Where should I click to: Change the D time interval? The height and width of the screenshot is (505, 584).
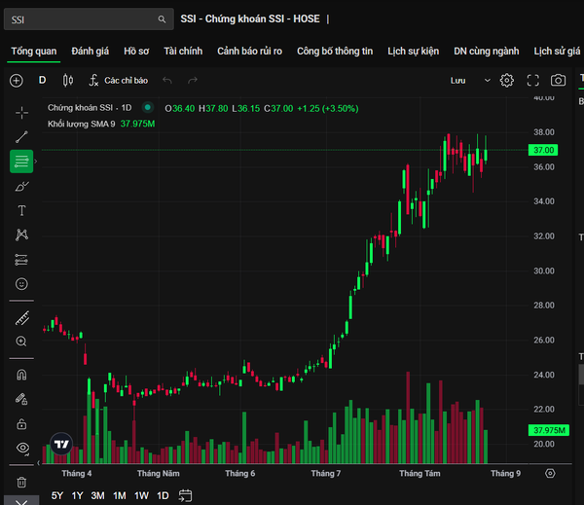pos(43,80)
